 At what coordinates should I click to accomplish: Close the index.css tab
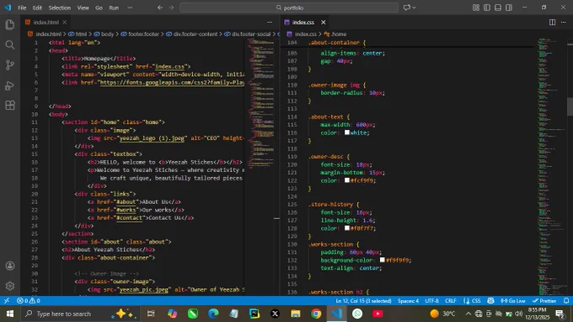tap(323, 22)
